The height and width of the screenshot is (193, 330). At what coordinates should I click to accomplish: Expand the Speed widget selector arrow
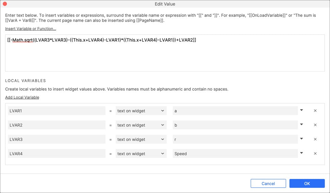[301, 153]
